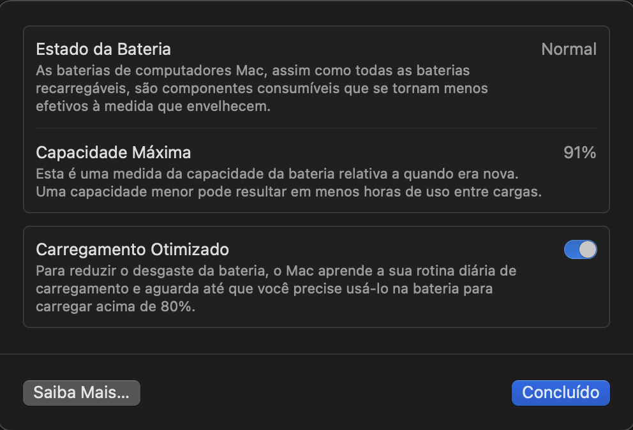Disable the Carregamento Otimizado switch

pos(580,249)
